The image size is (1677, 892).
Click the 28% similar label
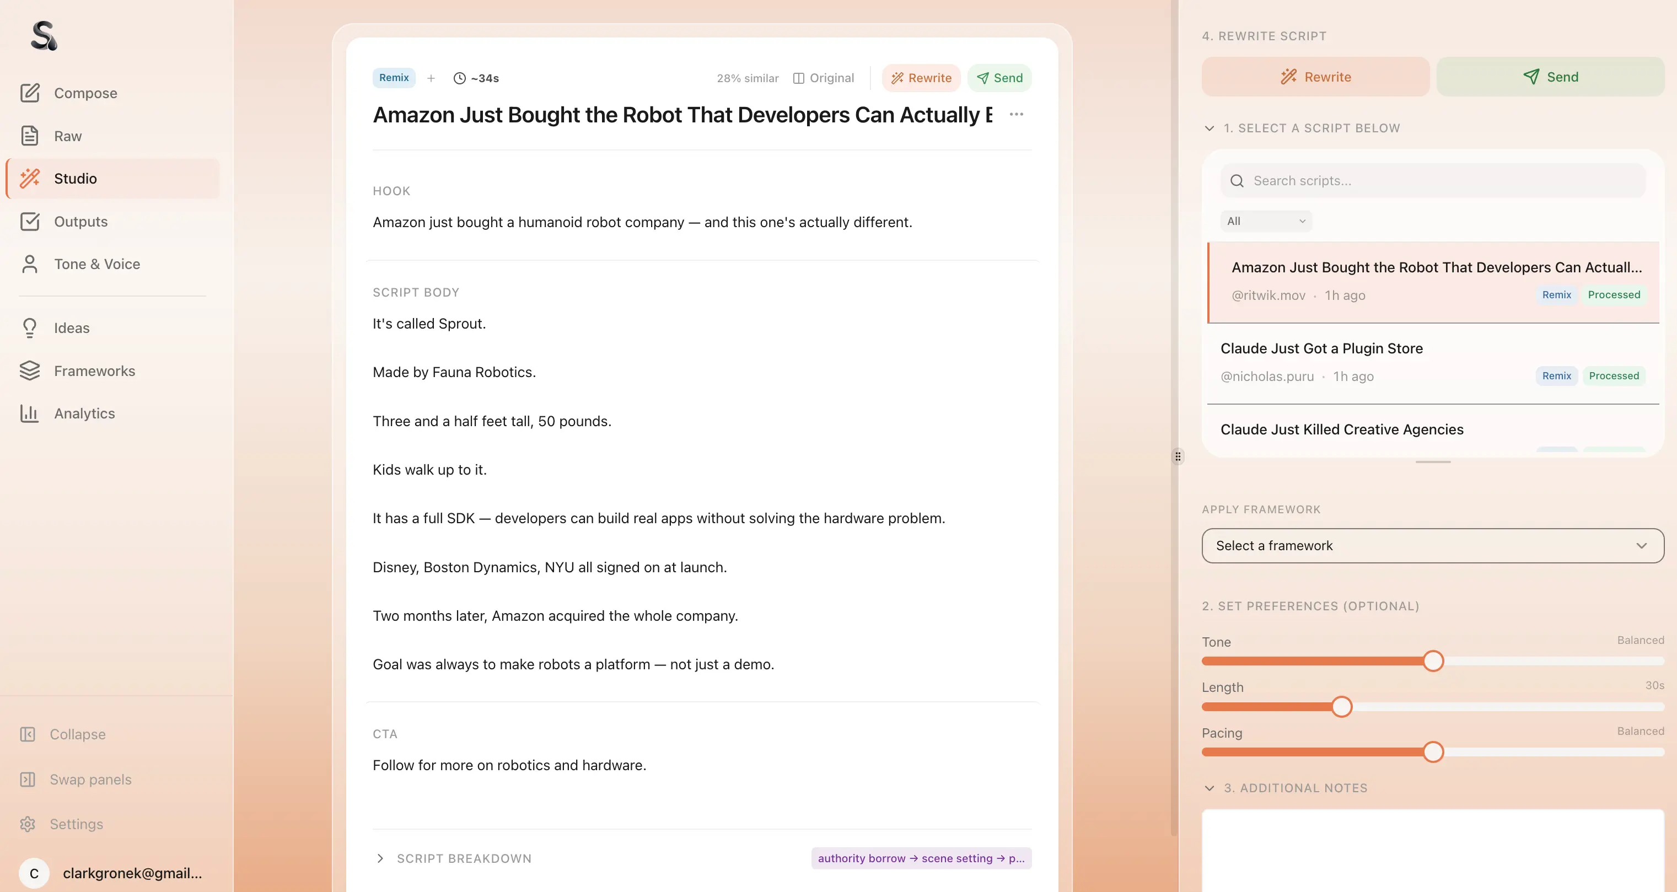[748, 78]
